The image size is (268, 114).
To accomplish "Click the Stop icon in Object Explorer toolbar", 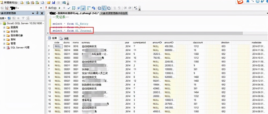I will click(x=19, y=18).
